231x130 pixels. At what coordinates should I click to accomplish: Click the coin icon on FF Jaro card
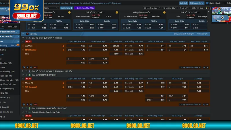(x=69, y=12)
